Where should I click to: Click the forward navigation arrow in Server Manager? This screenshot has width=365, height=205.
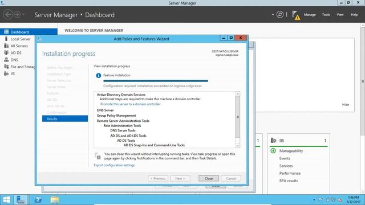point(17,15)
